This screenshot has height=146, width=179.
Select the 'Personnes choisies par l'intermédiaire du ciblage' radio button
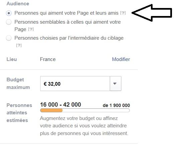9,38
